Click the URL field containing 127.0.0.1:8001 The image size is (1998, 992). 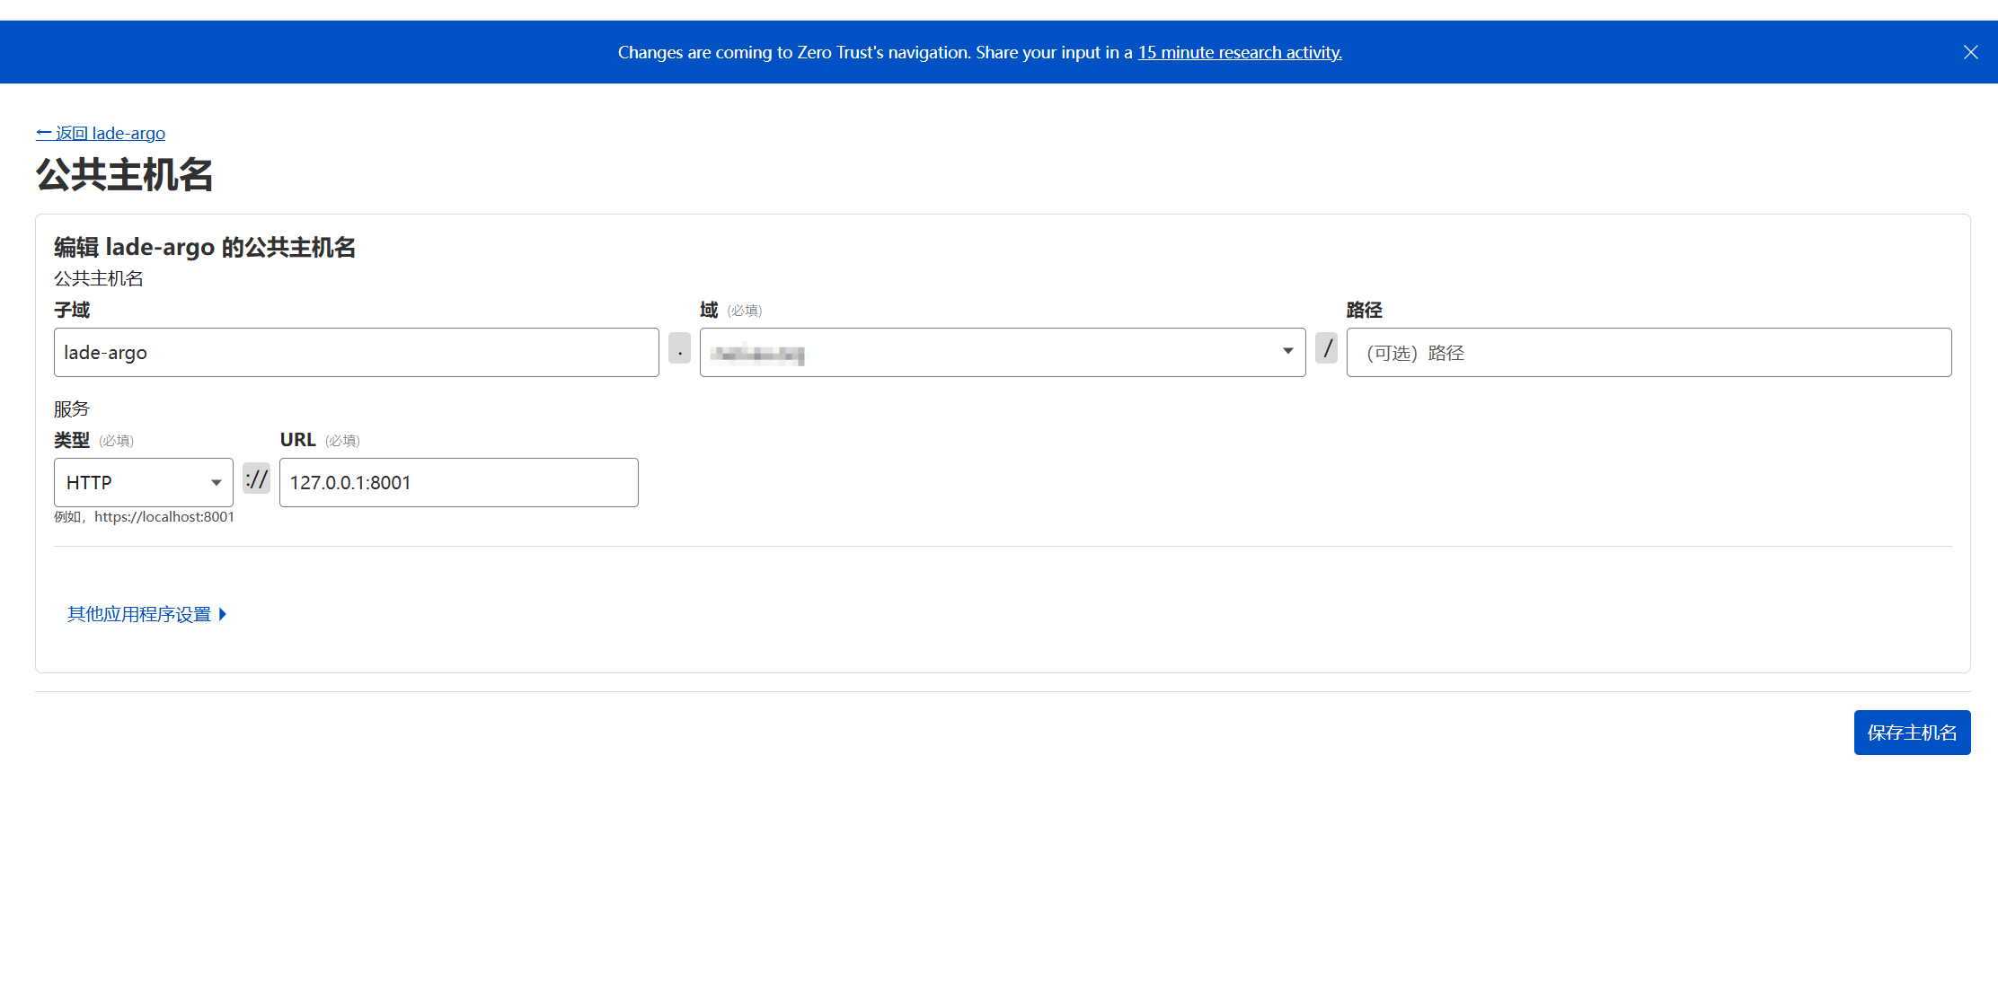458,483
